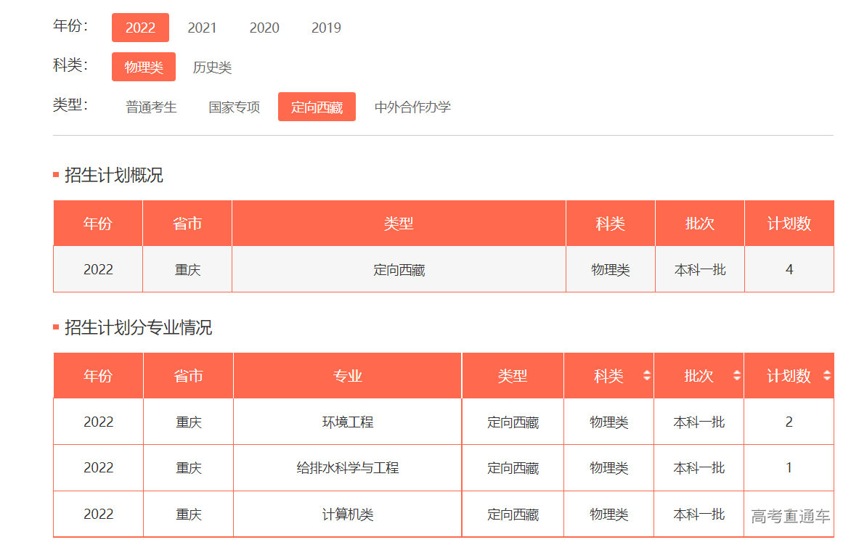Choose the 普通考生 type filter

pos(151,107)
